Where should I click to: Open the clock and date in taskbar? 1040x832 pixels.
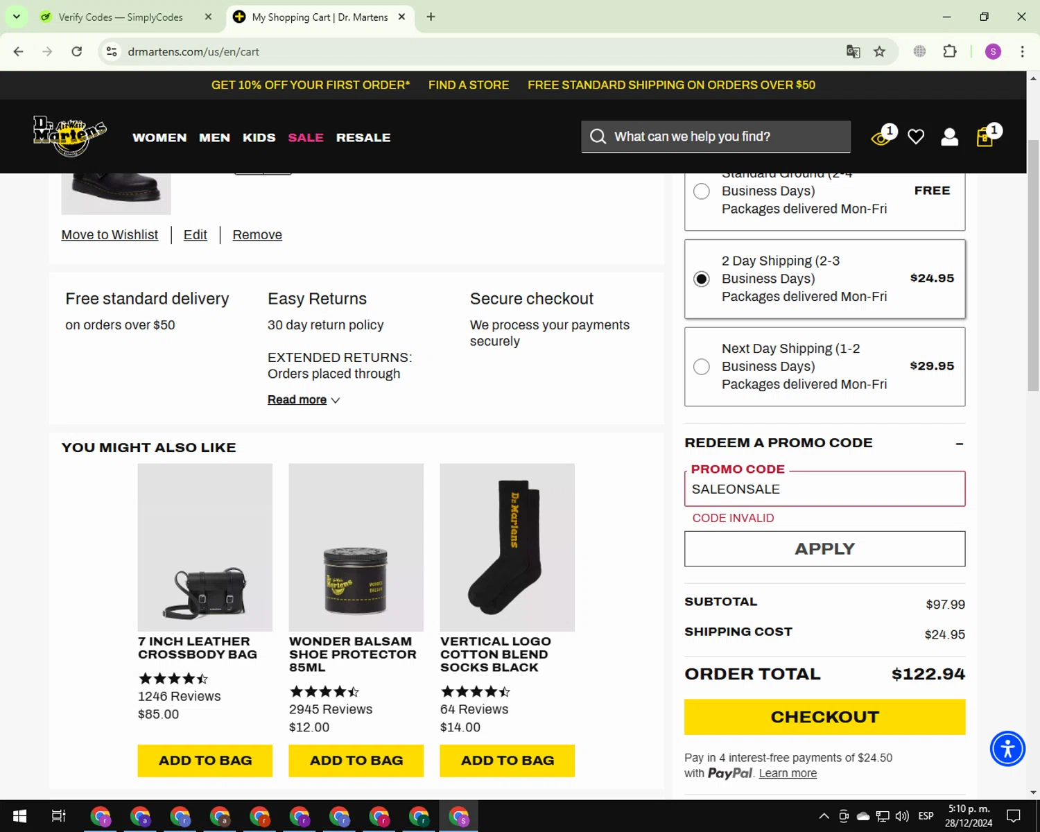[969, 816]
